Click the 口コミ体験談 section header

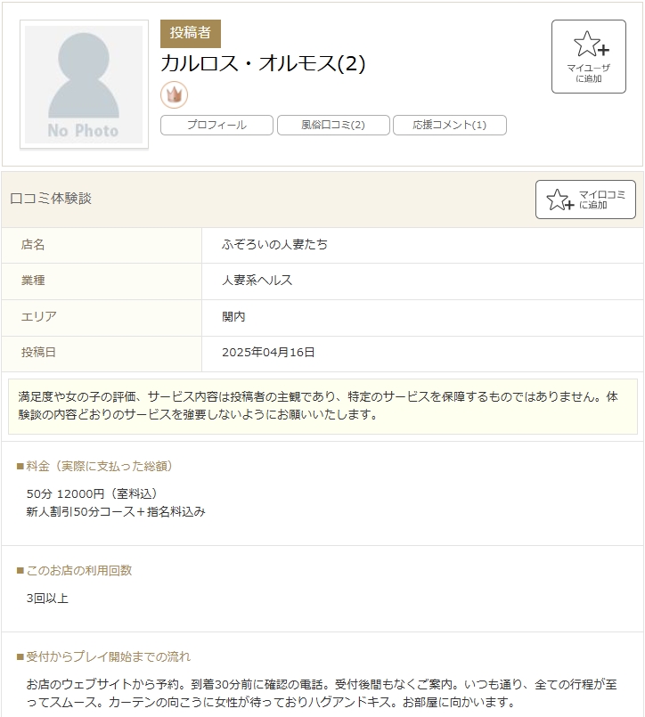click(51, 199)
